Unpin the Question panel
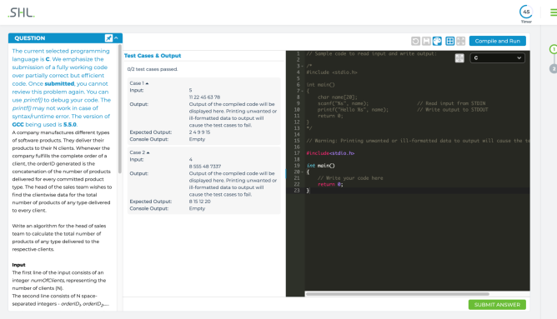557x319 pixels. [108, 38]
